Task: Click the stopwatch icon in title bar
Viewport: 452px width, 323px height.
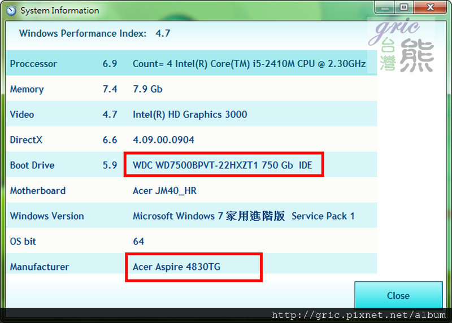Action: tap(11, 10)
